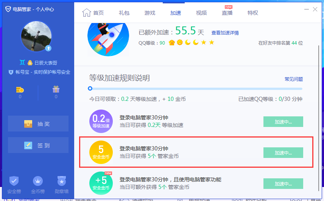Click the first QQ level moon icon
The width and height of the screenshot is (324, 201).
point(188,42)
